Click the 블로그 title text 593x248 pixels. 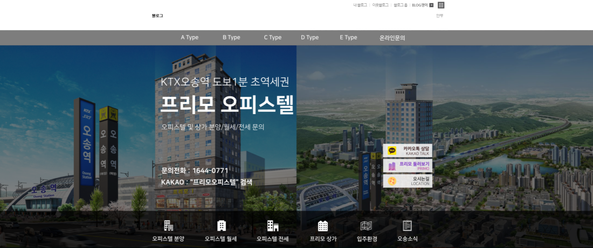tap(157, 16)
